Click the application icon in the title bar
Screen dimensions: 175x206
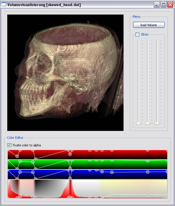click(4, 4)
